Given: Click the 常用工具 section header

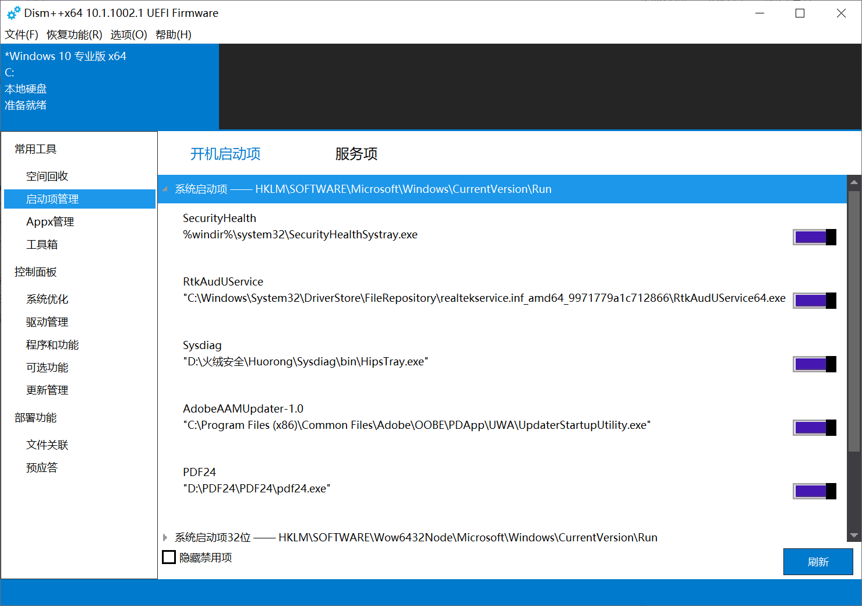Looking at the screenshot, I should (x=36, y=149).
